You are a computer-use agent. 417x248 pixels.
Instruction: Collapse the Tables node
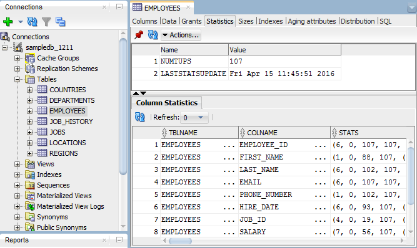click(18, 80)
